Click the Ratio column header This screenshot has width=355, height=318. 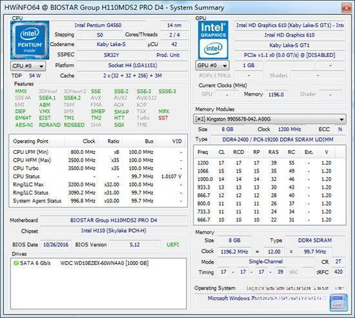(110, 141)
